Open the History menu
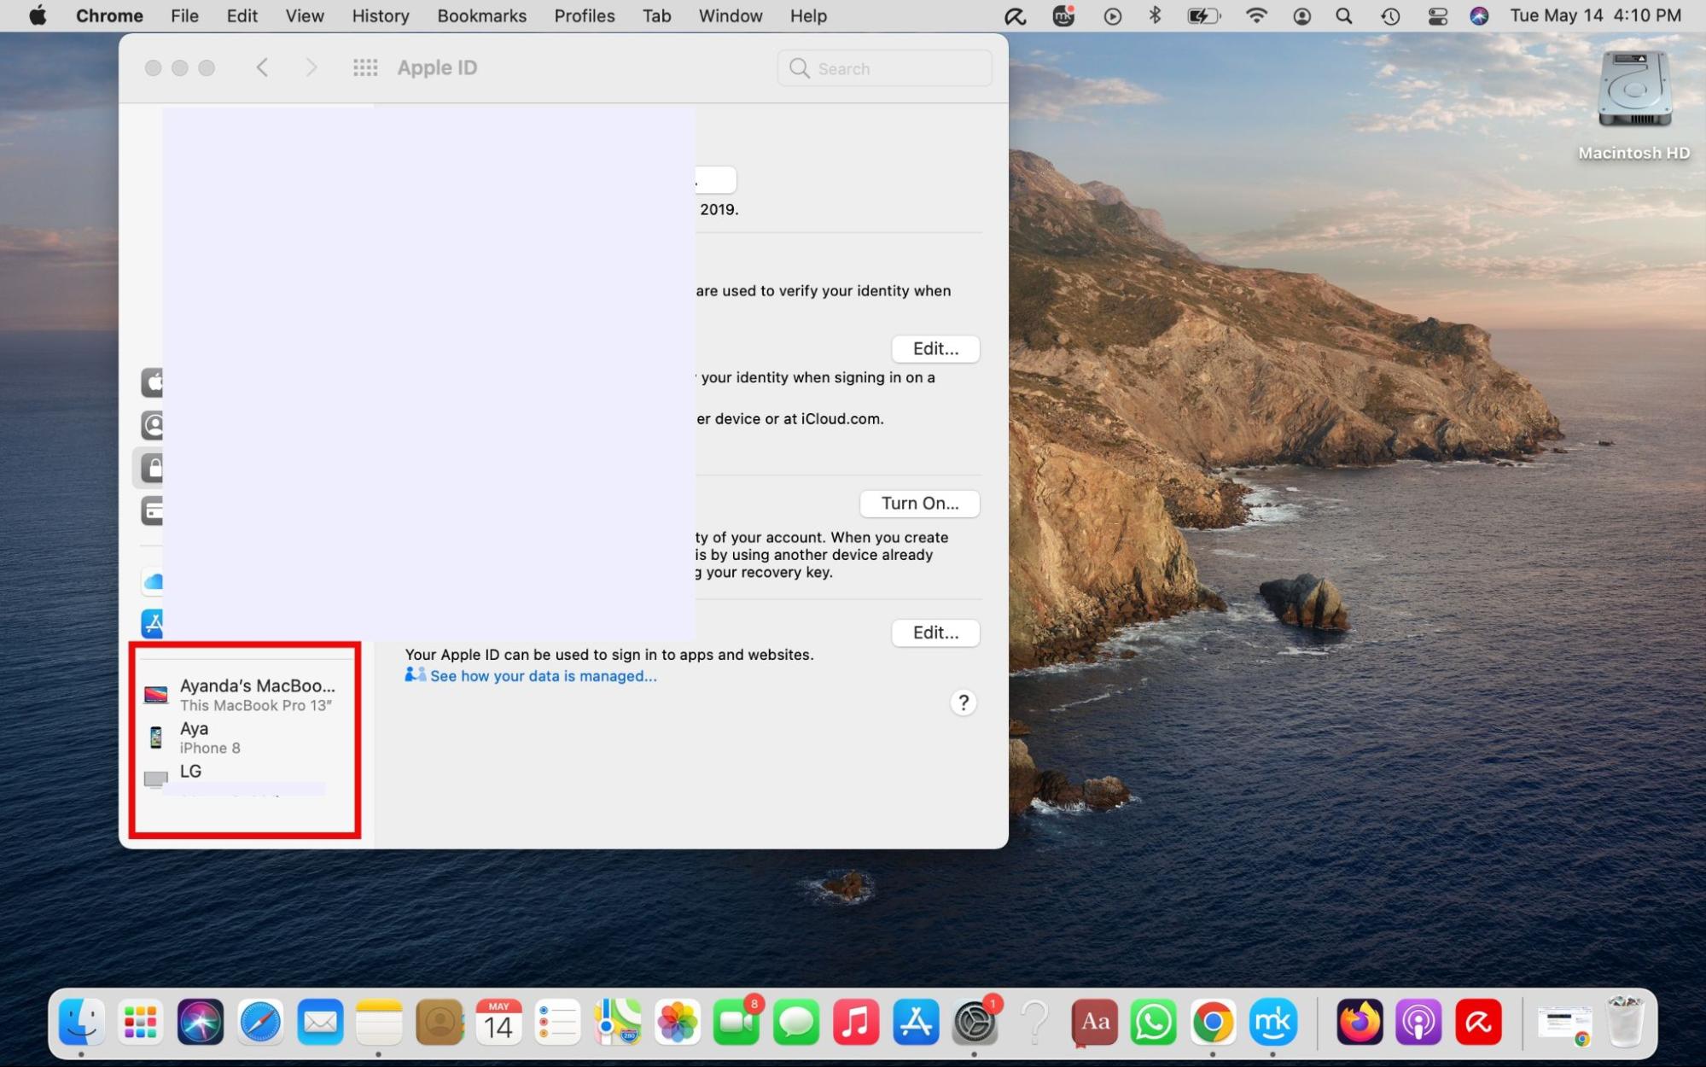Screen dimensions: 1706x1067 point(380,15)
